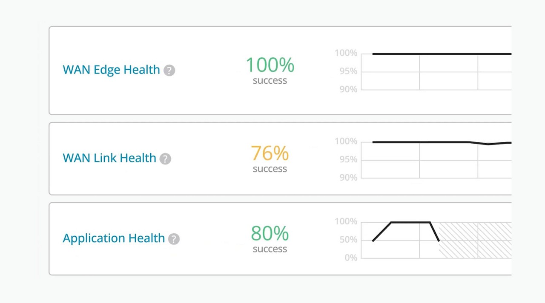Screen dimensions: 545x303
Task: Open the WAN Link Health link
Action: tap(109, 158)
